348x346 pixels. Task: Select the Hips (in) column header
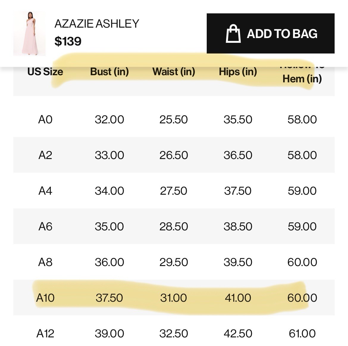(238, 72)
